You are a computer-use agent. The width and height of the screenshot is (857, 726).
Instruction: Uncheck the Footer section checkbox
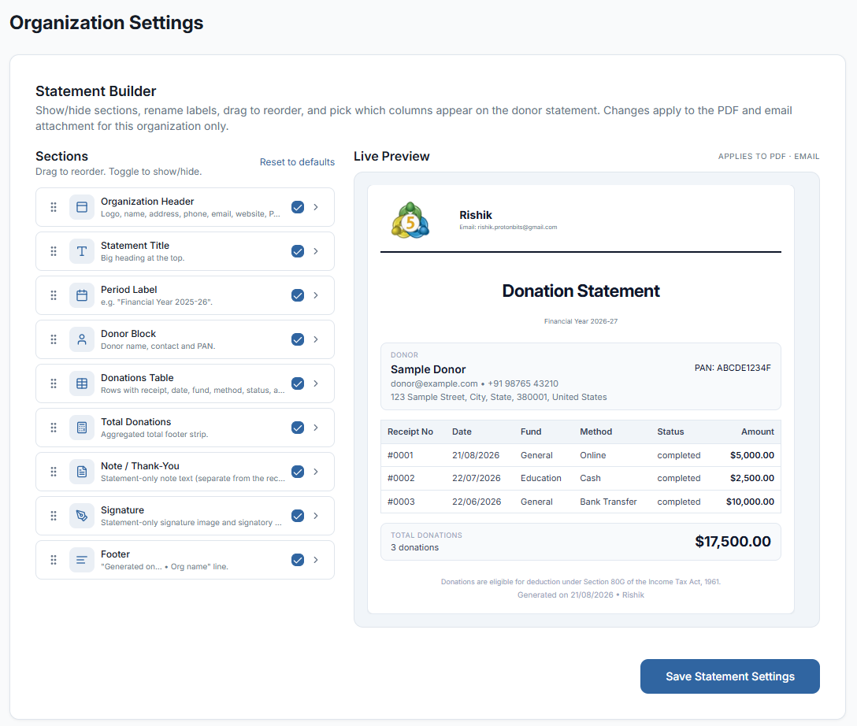(297, 560)
